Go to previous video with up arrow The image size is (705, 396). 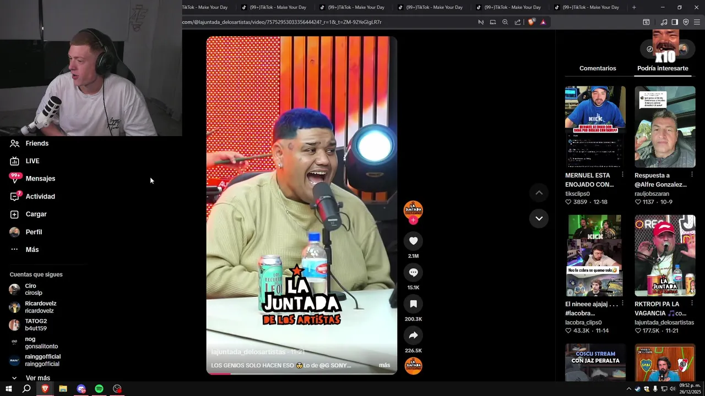(x=539, y=193)
